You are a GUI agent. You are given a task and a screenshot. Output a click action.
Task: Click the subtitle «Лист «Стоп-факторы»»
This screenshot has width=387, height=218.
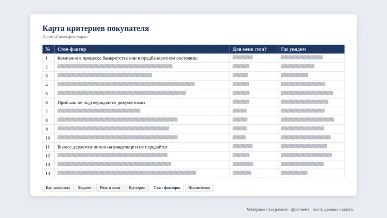(x=65, y=37)
